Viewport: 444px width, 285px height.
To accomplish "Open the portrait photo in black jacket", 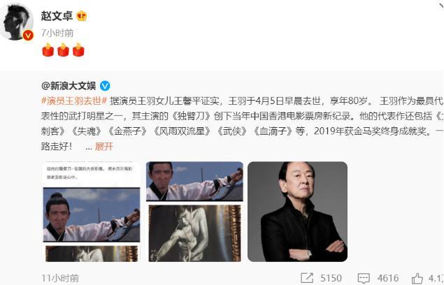I will [297, 212].
